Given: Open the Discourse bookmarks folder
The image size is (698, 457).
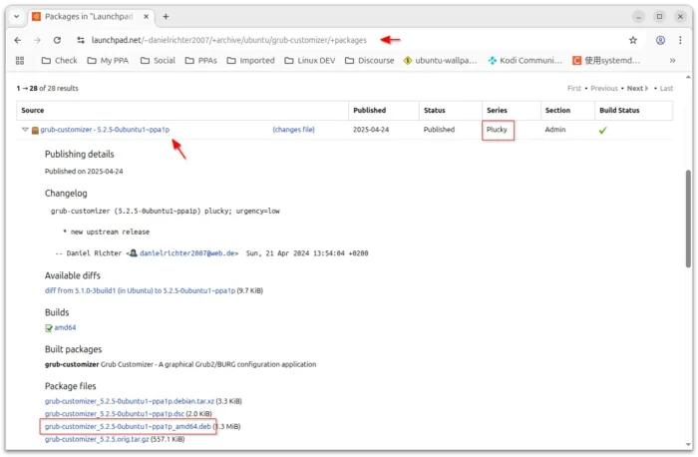Looking at the screenshot, I should [370, 61].
